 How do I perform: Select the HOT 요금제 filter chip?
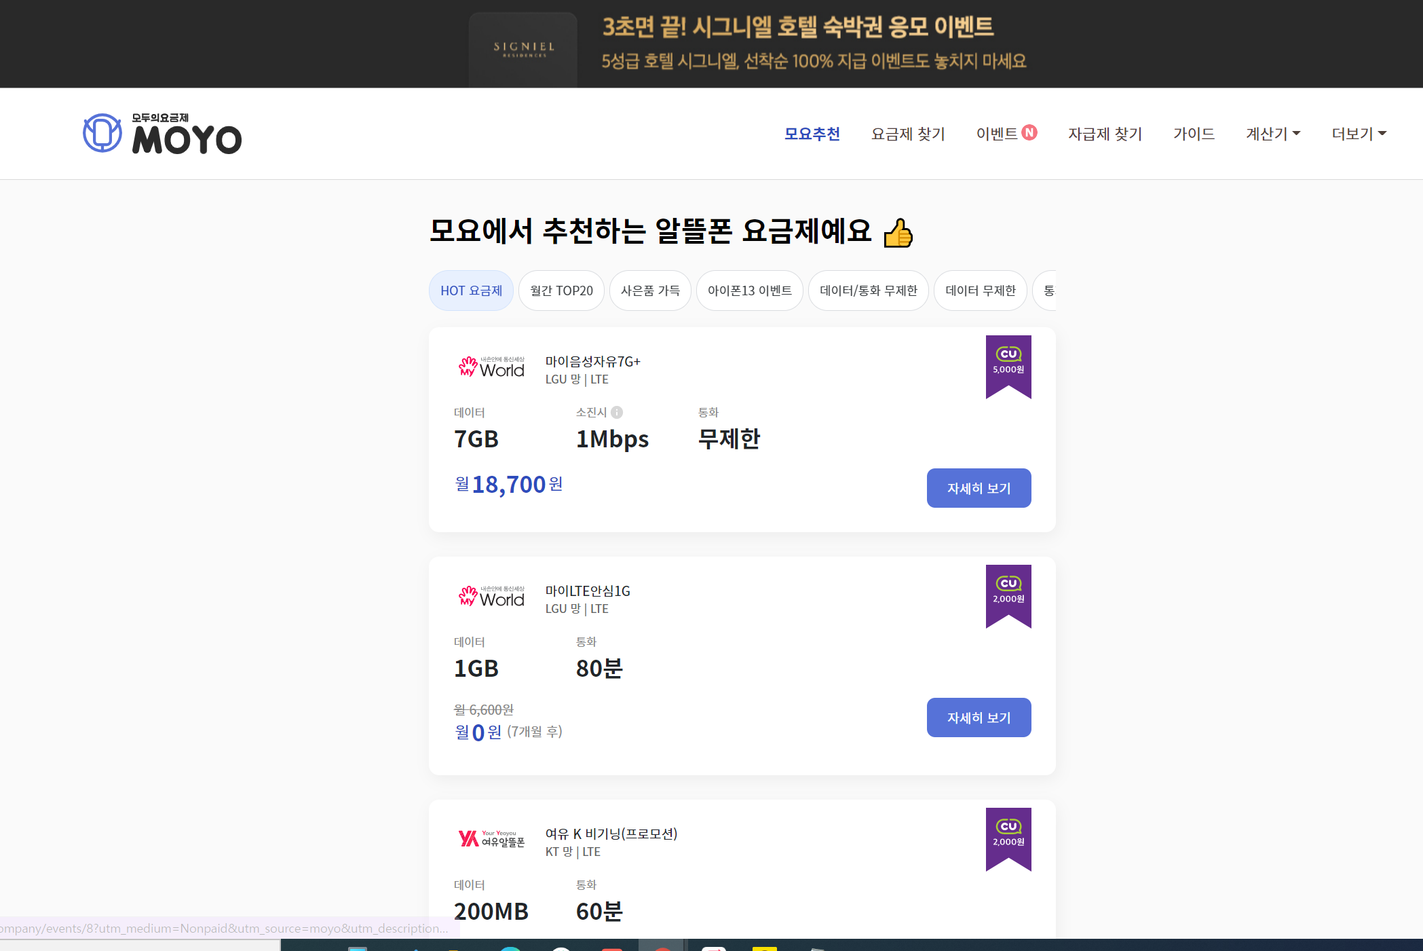coord(471,291)
